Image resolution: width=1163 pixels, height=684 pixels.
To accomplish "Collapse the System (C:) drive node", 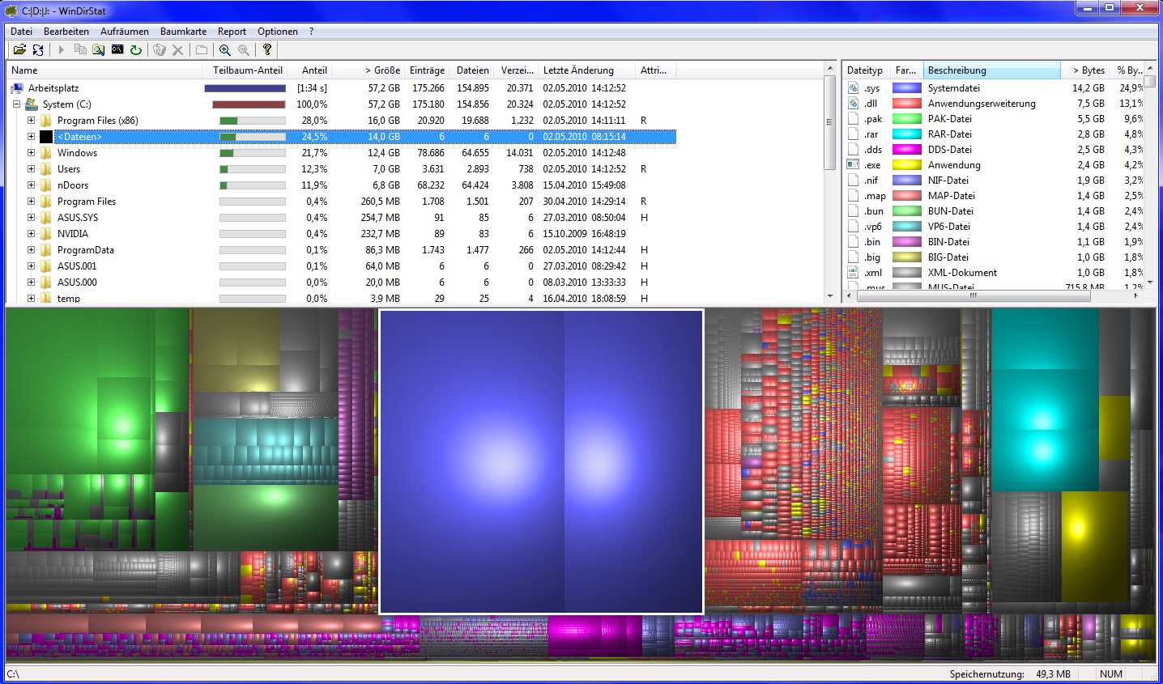I will (16, 104).
